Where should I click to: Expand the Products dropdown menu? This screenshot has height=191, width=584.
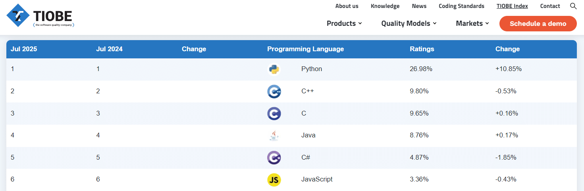(x=344, y=23)
